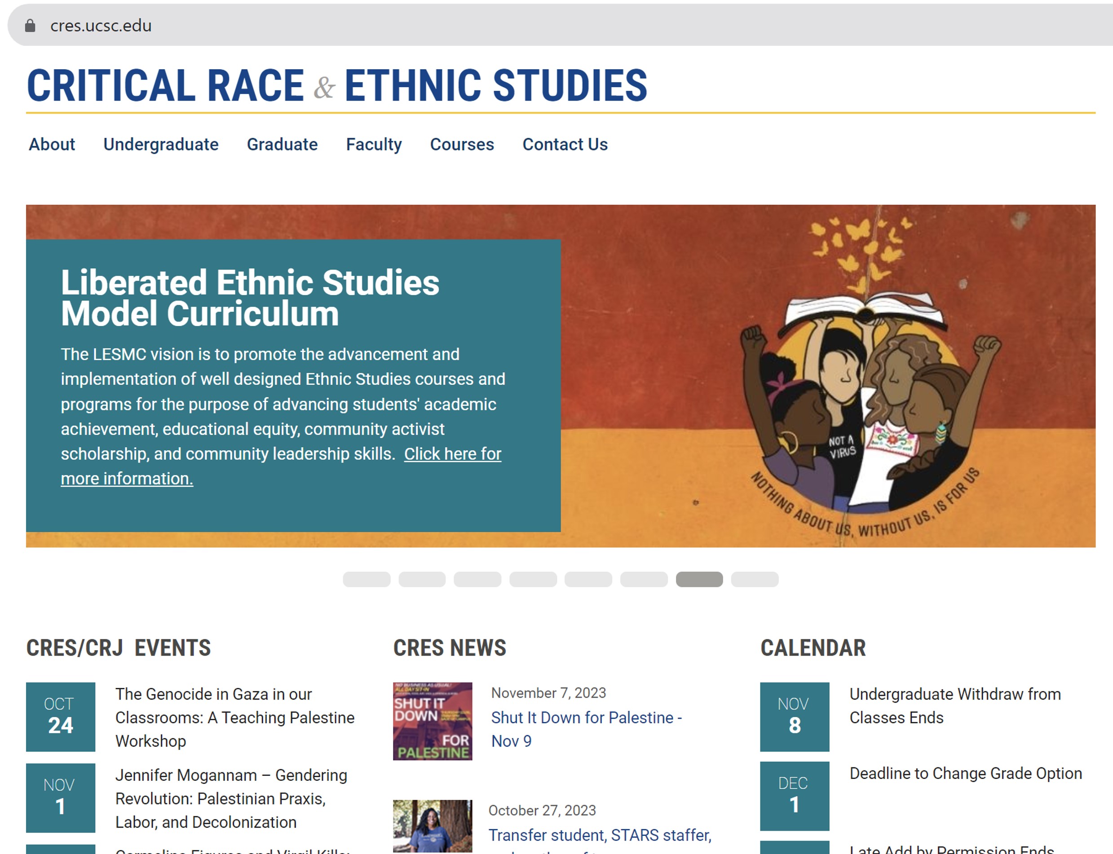1113x854 pixels.
Task: Click the NOV 8 calendar date badge
Action: [795, 717]
